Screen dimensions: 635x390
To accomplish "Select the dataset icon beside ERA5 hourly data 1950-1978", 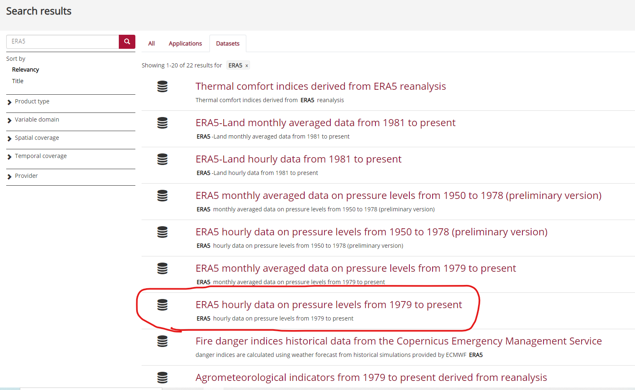I will pos(162,232).
